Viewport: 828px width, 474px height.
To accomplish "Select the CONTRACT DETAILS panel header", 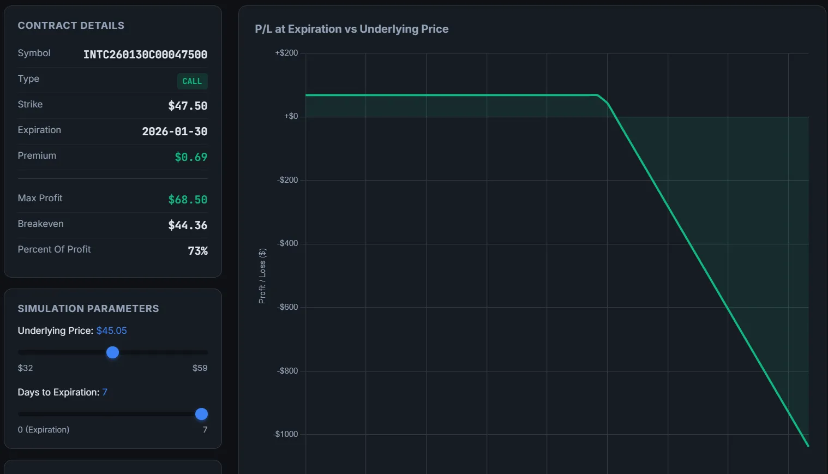I will pyautogui.click(x=71, y=25).
